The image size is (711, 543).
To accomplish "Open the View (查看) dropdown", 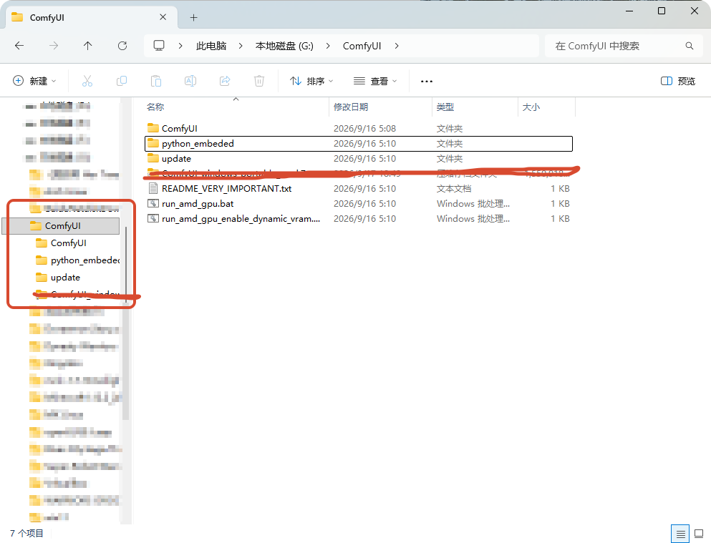I will click(x=375, y=81).
